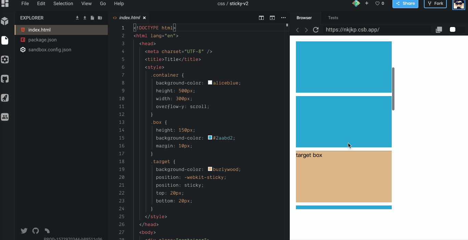Viewport: 468px width, 240px height.
Task: Open the Help menu
Action: point(119,3)
